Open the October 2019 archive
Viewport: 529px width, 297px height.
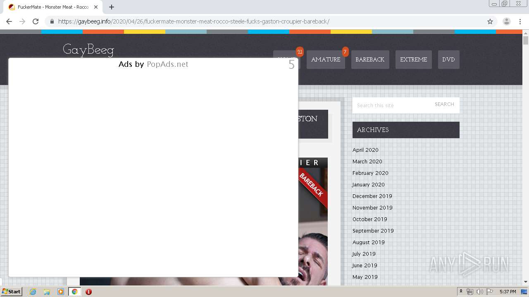click(370, 219)
